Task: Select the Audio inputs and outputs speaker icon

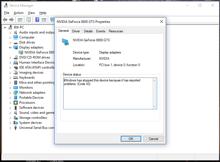Action: 16,32
